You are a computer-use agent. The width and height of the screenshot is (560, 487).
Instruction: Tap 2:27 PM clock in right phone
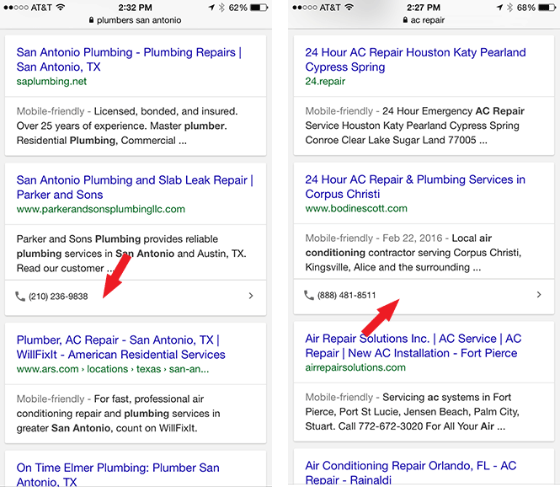point(424,8)
